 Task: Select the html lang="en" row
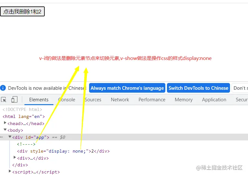tap(24, 116)
